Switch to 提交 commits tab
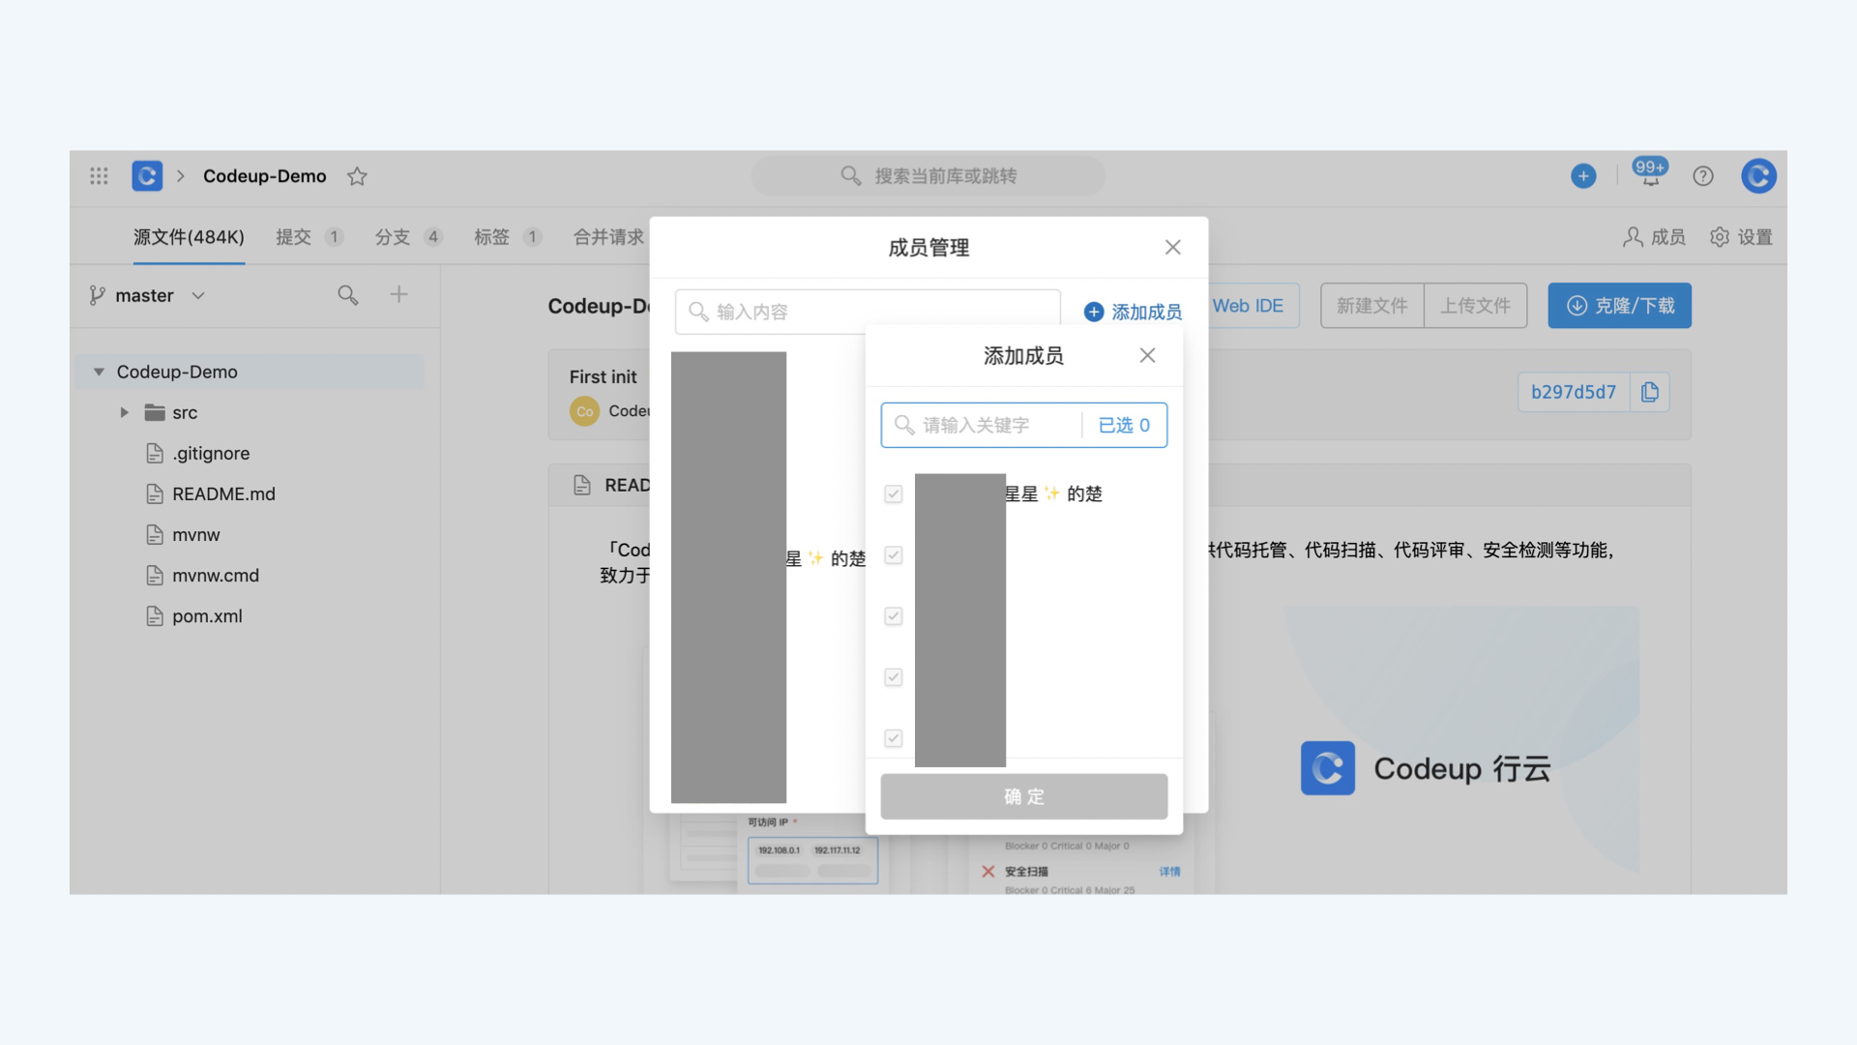Viewport: 1857px width, 1045px height. tap(309, 237)
